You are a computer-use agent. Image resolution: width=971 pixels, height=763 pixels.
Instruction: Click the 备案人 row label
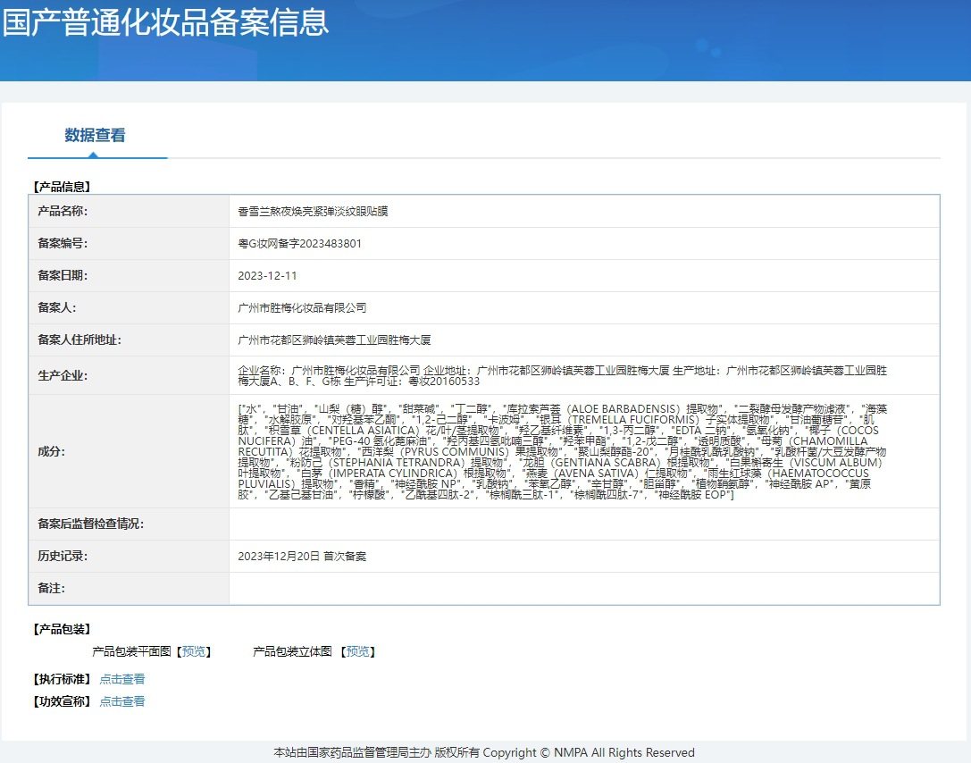coord(57,308)
